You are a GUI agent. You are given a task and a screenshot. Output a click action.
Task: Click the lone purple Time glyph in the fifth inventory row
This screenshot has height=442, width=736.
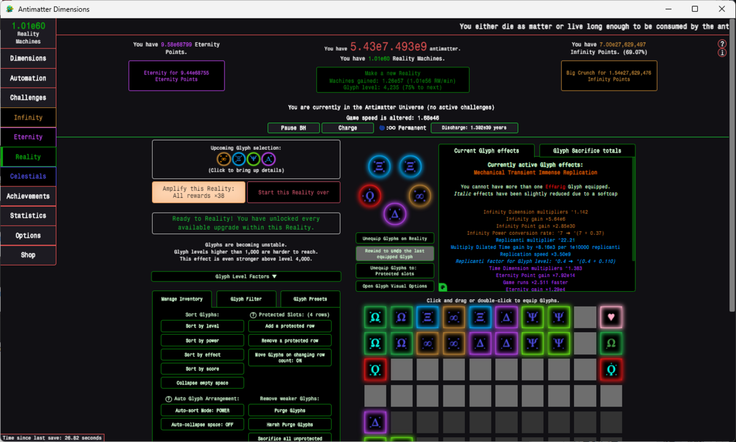375,422
